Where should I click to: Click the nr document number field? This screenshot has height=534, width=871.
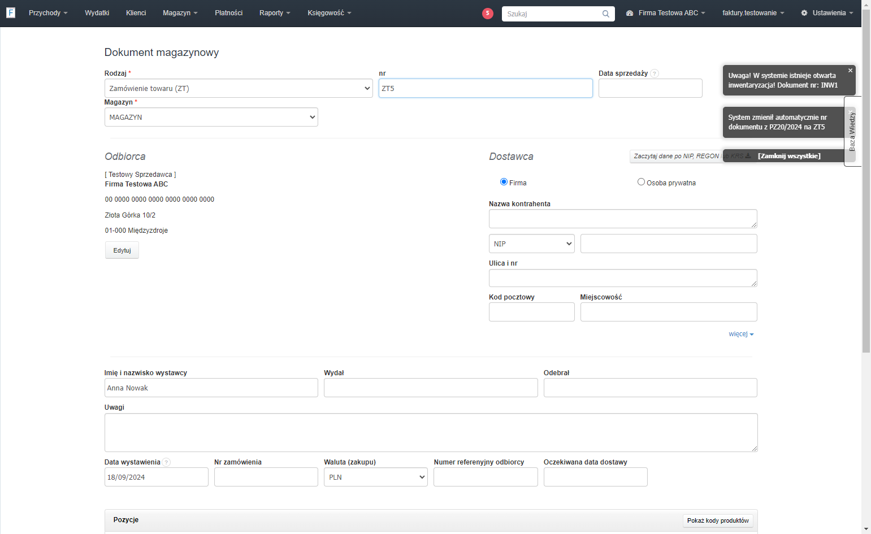pos(486,88)
